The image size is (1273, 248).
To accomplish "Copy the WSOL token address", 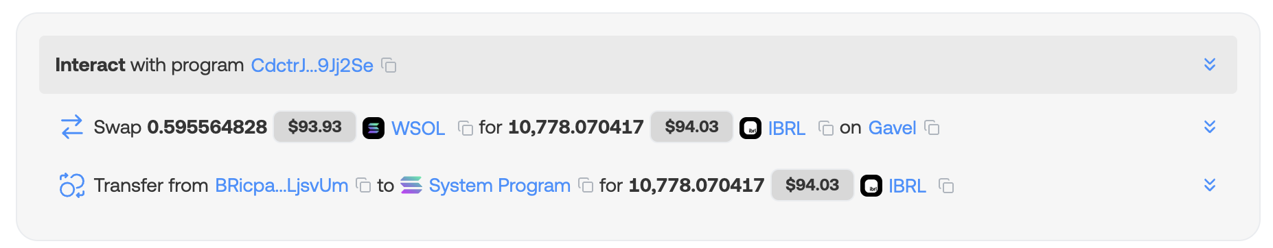I will [x=466, y=128].
